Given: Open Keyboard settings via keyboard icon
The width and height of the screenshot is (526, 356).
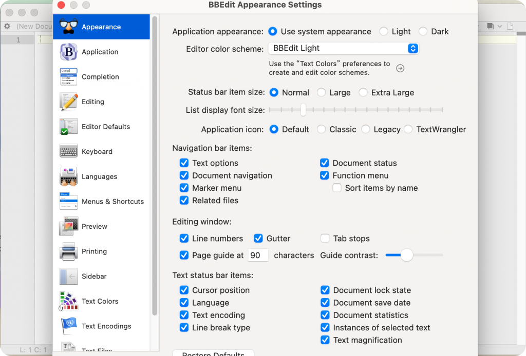Looking at the screenshot, I should (68, 151).
